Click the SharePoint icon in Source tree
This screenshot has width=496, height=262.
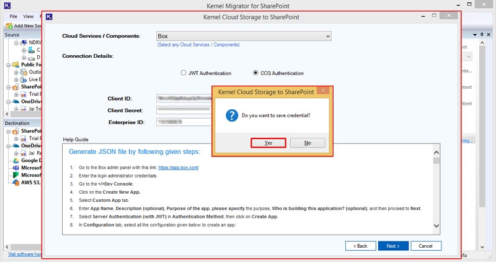pyautogui.click(x=16, y=87)
